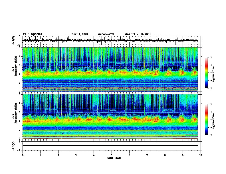Image resolution: width=226 pixels, height=174 pixels.
Task: Click the time axis tick label "8"
Action: point(165,155)
